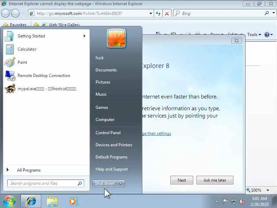Image resolution: width=277 pixels, height=208 pixels.
Task: Open Games from the Start menu
Action: [102, 107]
